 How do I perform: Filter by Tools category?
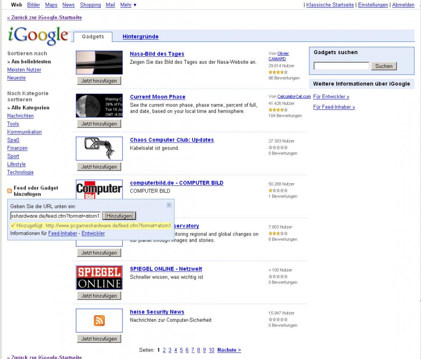[x=13, y=124]
